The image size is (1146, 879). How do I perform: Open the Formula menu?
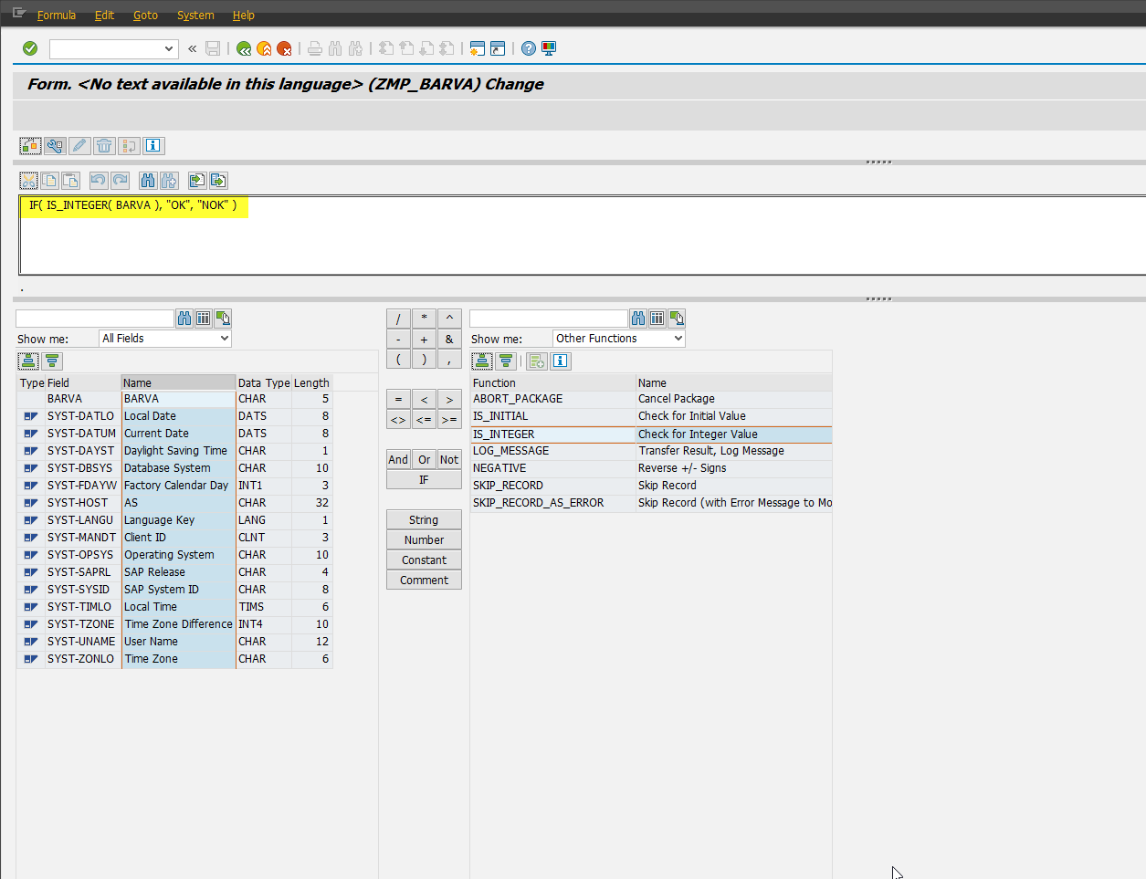pyautogui.click(x=55, y=15)
